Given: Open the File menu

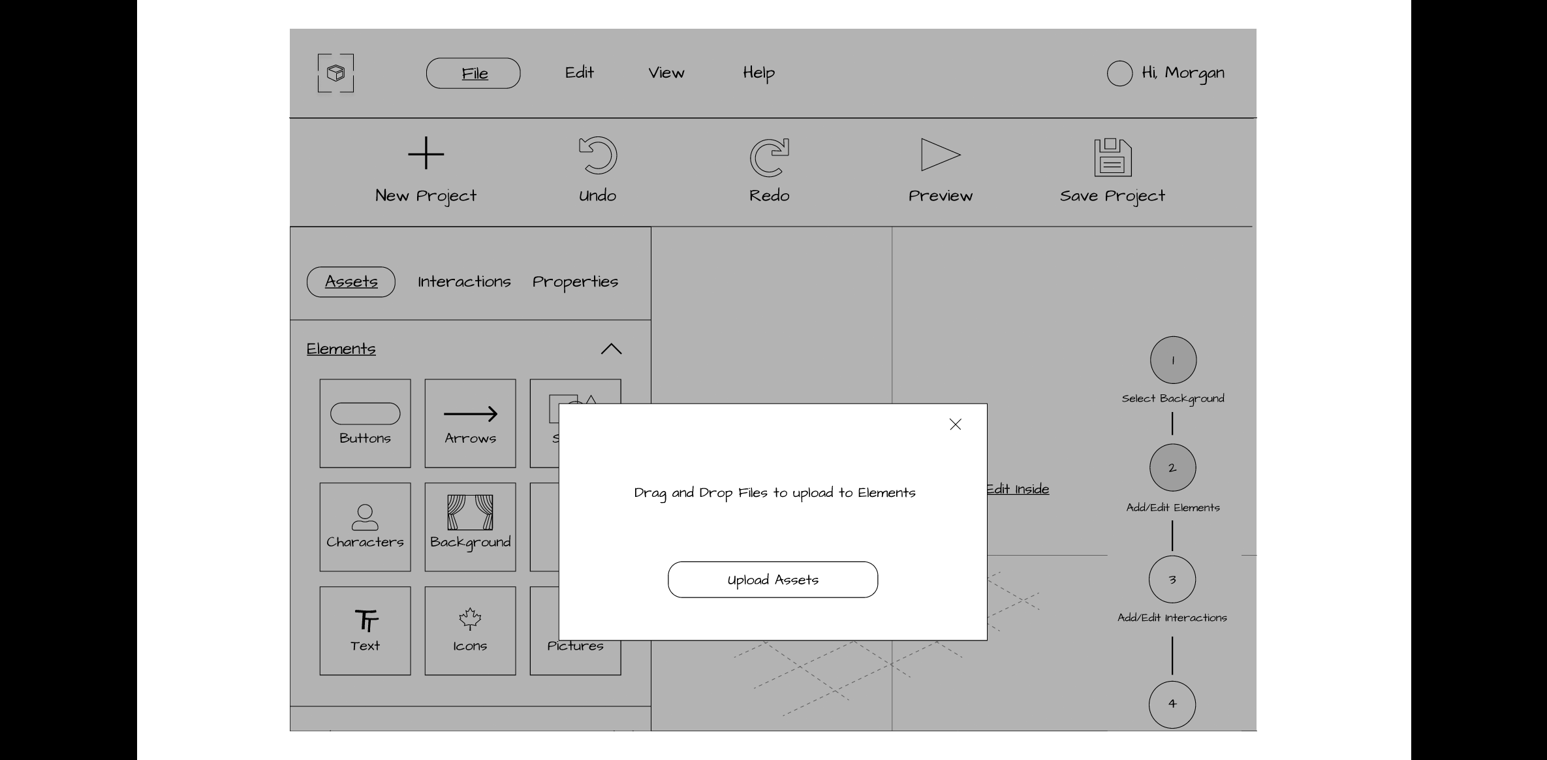Looking at the screenshot, I should (474, 73).
